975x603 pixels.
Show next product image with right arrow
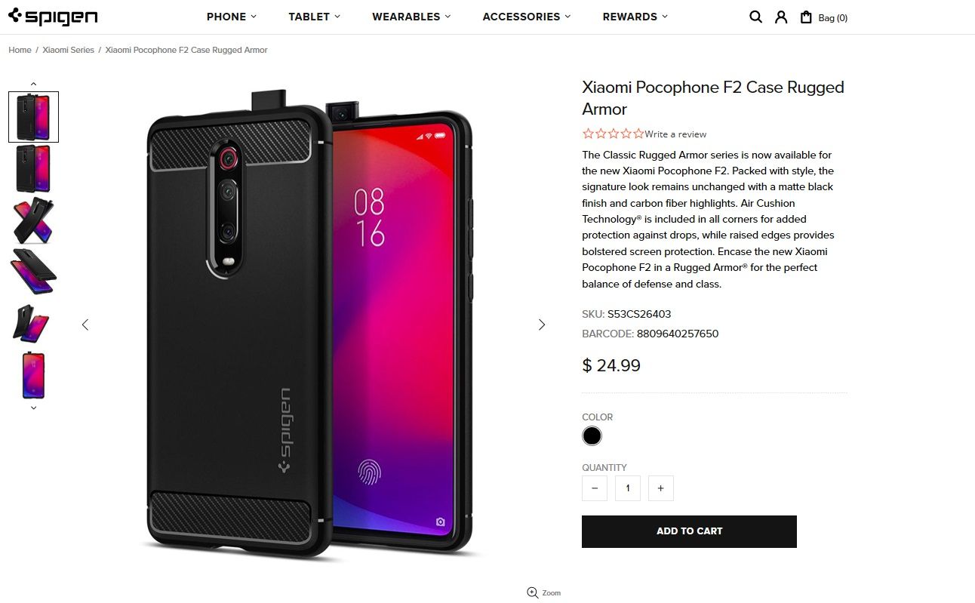click(542, 325)
